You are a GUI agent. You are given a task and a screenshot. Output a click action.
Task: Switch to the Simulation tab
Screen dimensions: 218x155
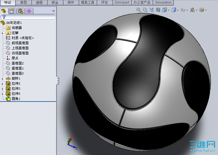(163, 3)
